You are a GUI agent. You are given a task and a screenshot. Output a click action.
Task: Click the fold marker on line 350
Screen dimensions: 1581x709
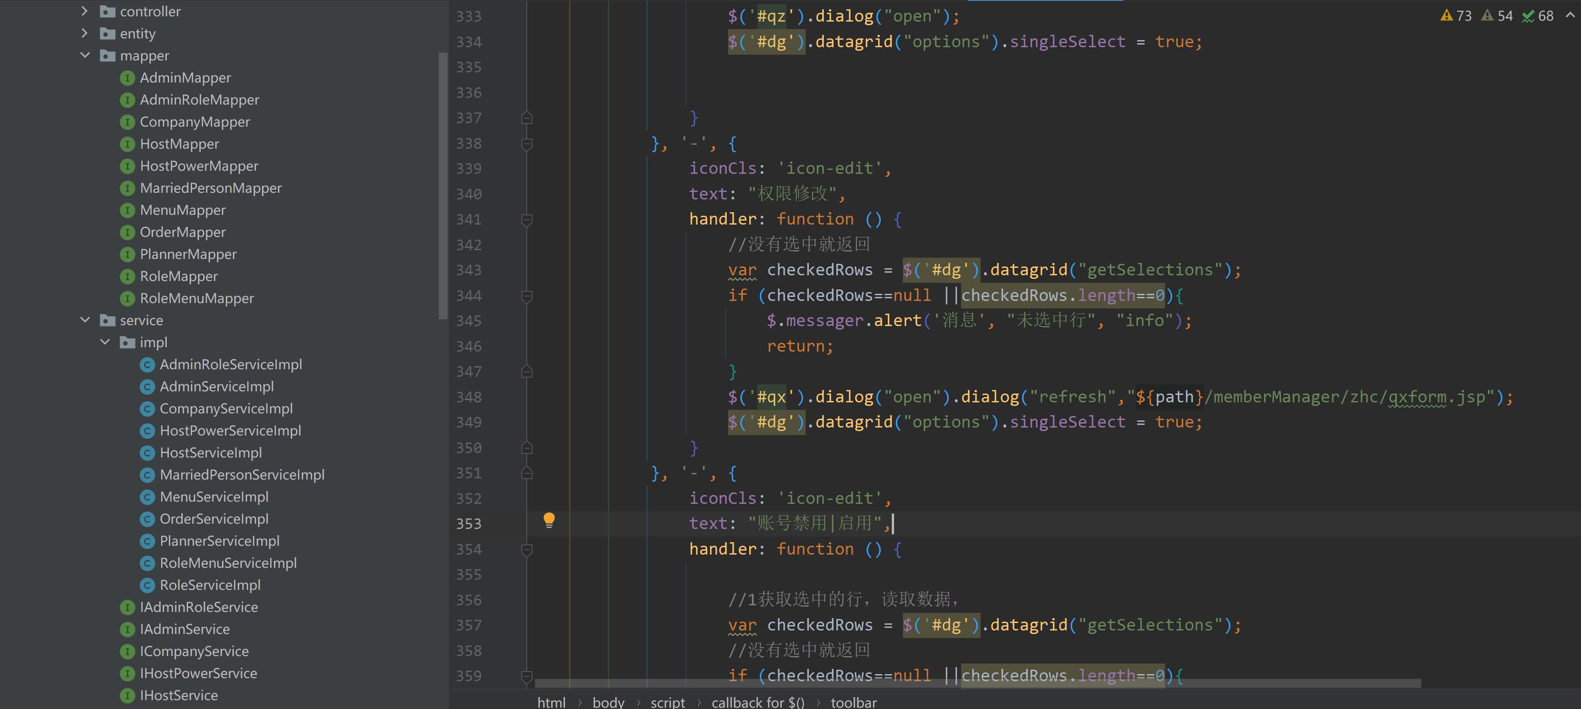pos(527,448)
